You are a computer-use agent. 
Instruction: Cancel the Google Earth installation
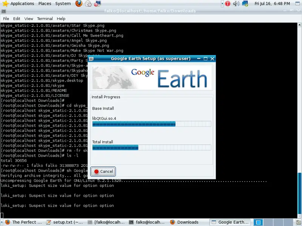pyautogui.click(x=103, y=171)
